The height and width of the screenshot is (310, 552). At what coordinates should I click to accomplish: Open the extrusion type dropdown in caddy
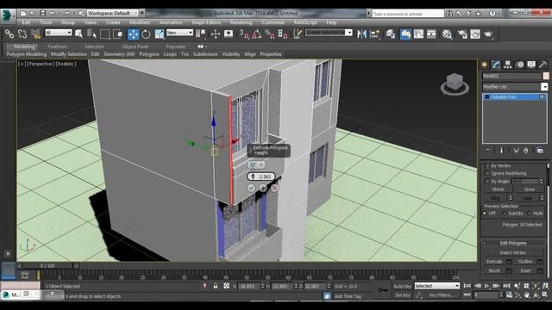[x=256, y=164]
